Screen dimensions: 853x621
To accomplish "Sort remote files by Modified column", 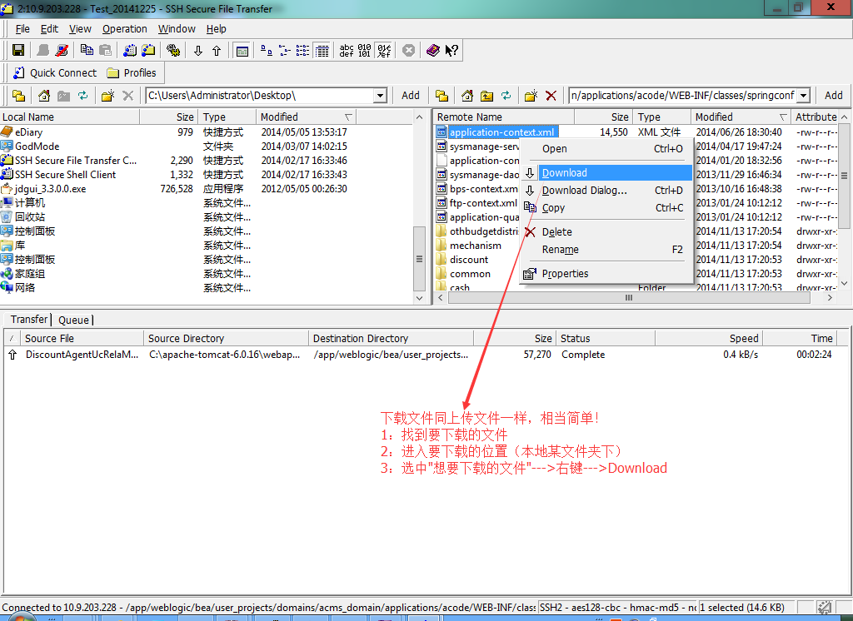I will (741, 117).
